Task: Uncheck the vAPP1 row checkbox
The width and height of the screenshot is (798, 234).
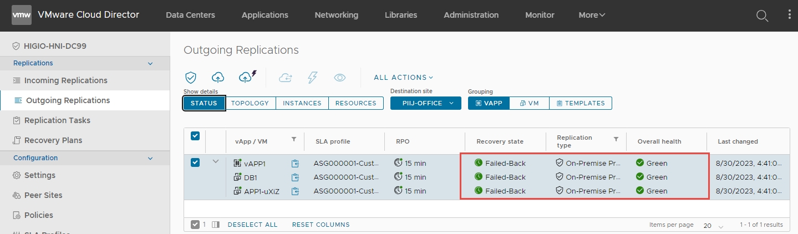Action: tap(195, 162)
